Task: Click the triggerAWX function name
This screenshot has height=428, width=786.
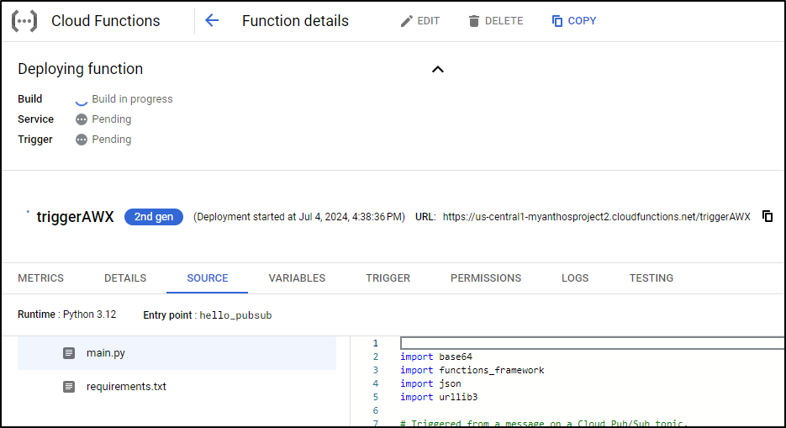Action: 75,217
